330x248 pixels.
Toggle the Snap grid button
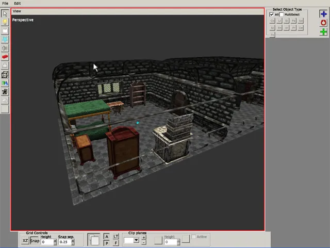[x=35, y=241]
